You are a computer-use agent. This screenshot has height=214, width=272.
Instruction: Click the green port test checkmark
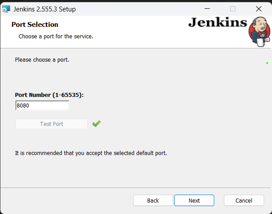(97, 124)
